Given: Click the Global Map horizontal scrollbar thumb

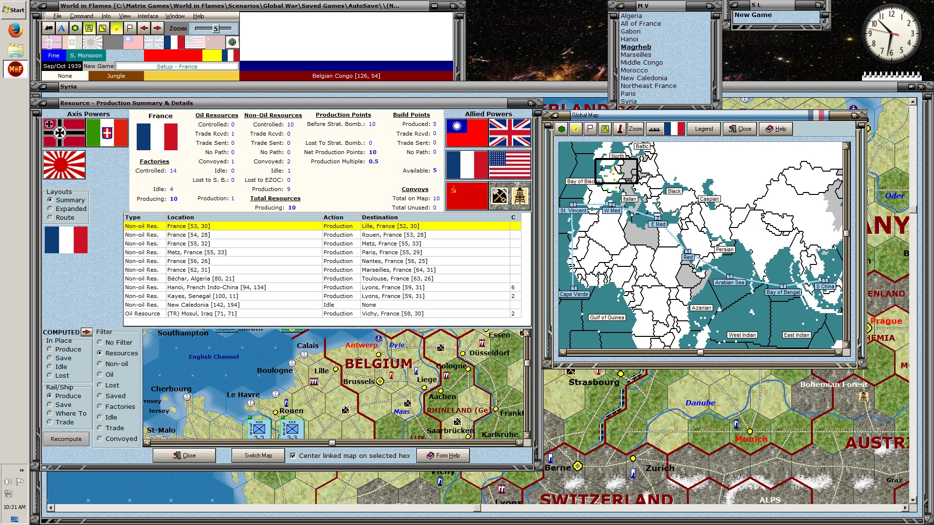Looking at the screenshot, I should [x=700, y=352].
